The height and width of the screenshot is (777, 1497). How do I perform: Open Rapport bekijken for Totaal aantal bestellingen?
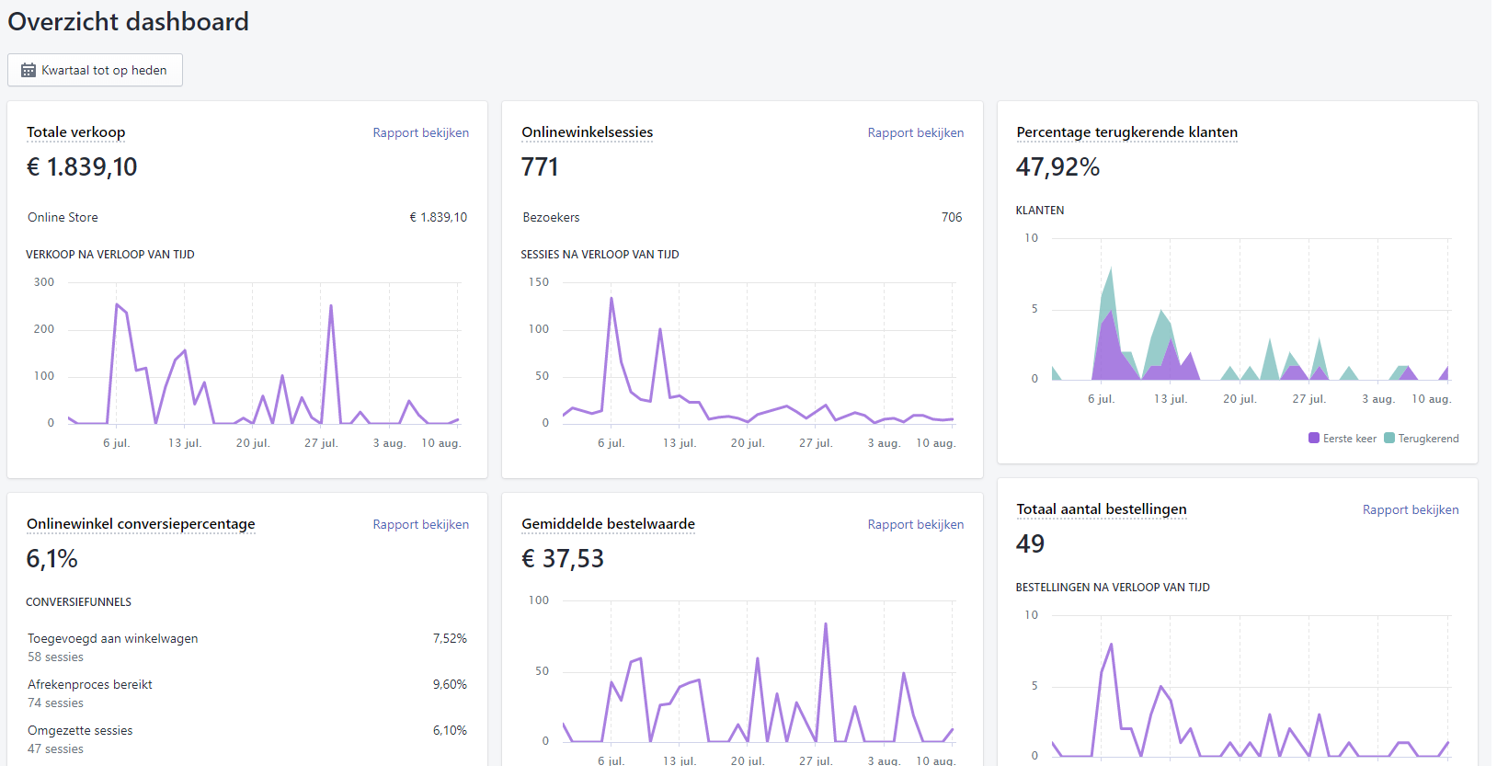(x=1410, y=509)
